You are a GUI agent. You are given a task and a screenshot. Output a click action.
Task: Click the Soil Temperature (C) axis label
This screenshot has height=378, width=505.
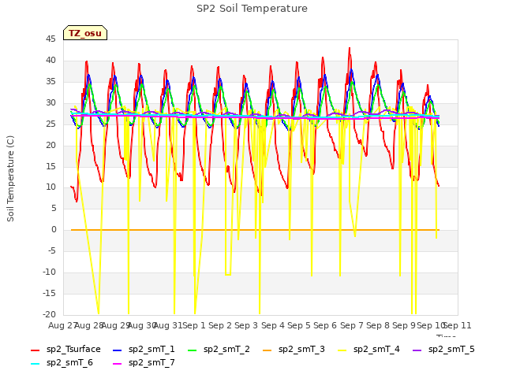(10, 179)
